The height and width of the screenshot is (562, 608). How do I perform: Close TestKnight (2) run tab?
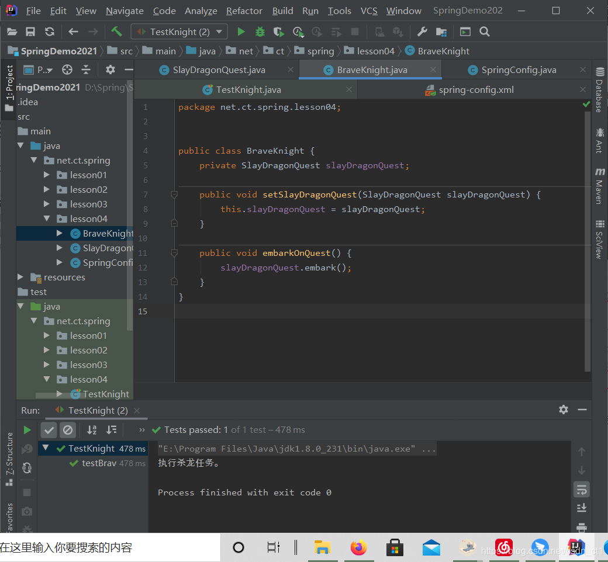(x=137, y=411)
